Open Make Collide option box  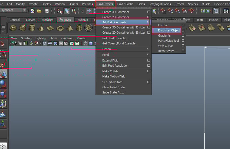tap(149, 71)
